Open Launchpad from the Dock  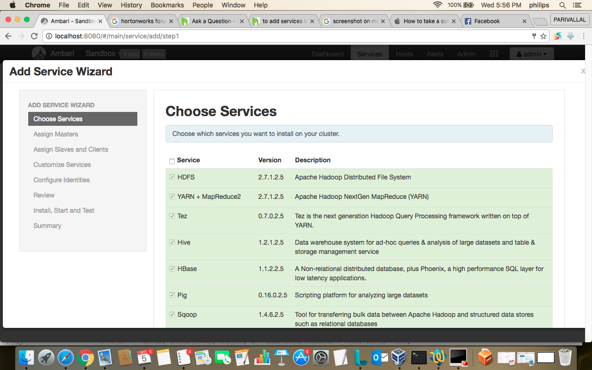(x=45, y=358)
